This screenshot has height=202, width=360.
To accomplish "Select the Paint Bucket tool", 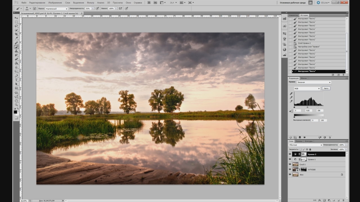I will pos(16,63).
